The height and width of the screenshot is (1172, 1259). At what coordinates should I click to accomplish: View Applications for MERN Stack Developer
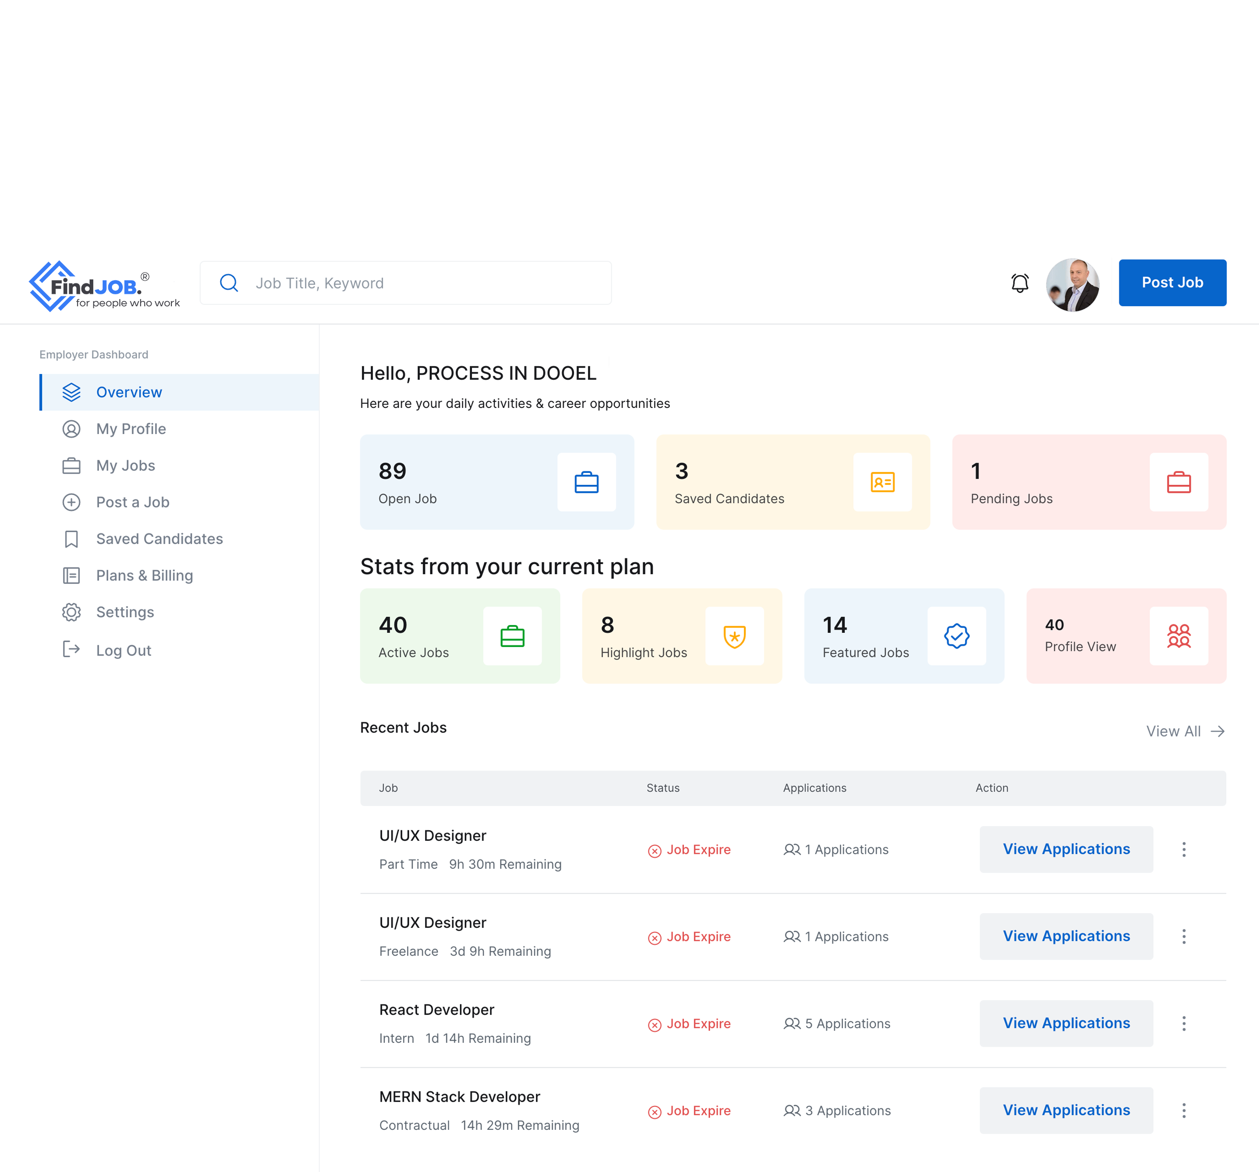click(x=1066, y=1110)
